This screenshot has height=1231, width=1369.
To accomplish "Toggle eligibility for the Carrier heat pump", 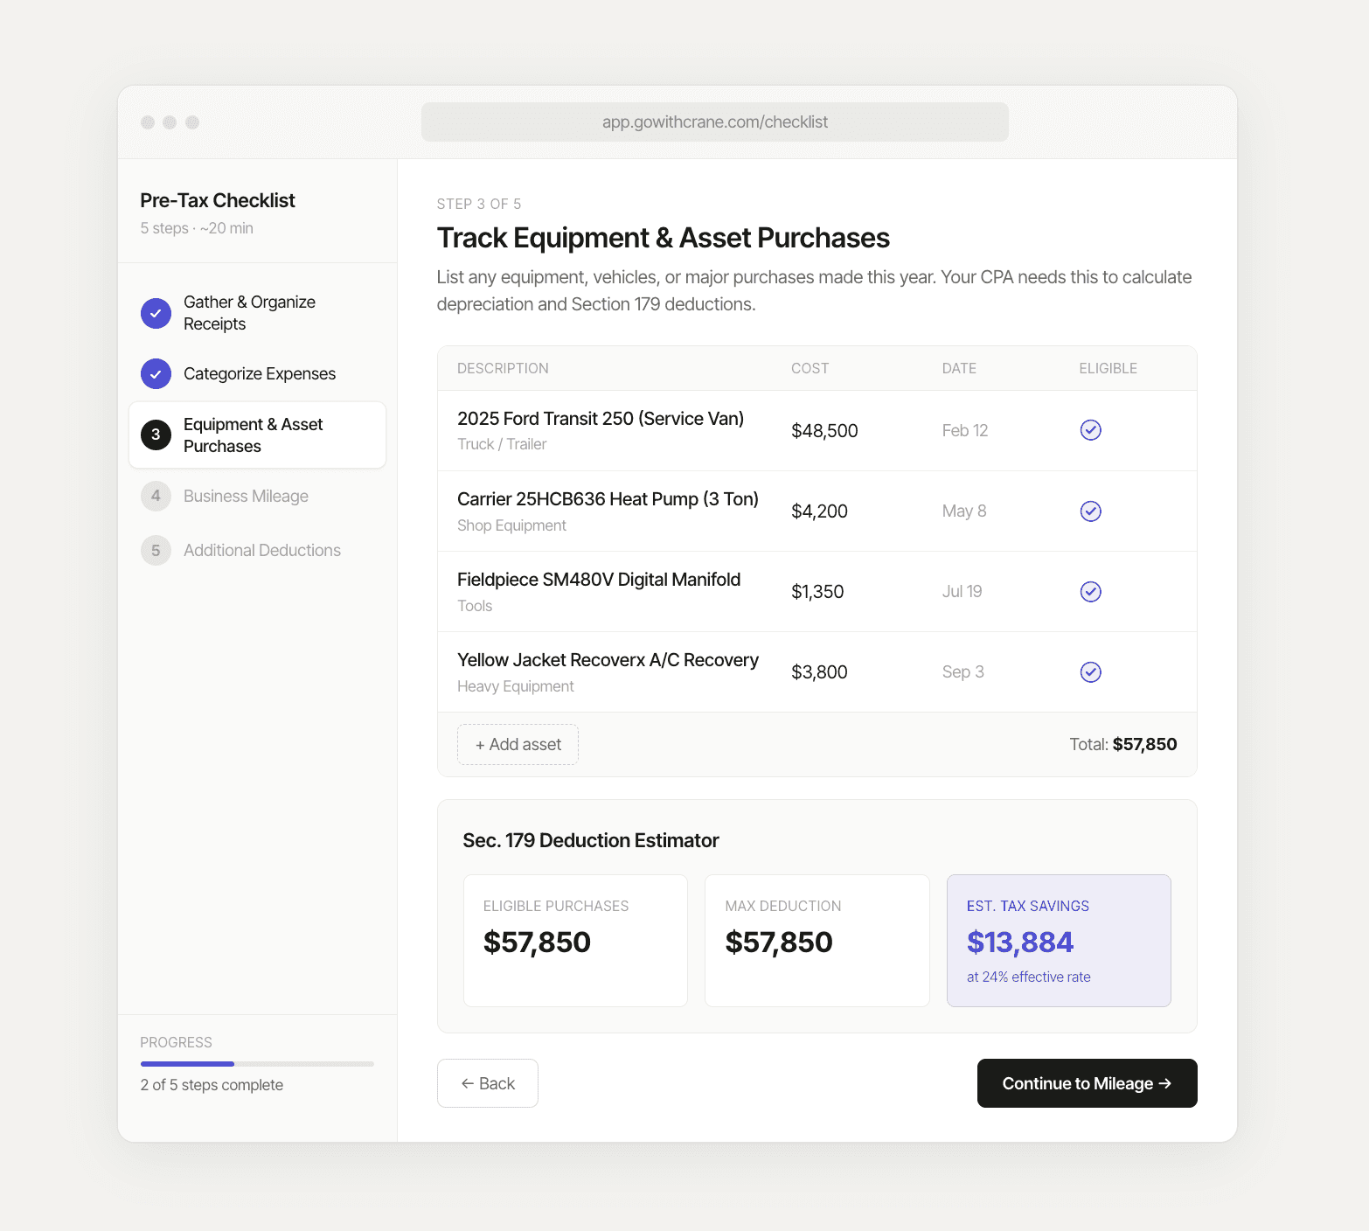I will point(1090,511).
